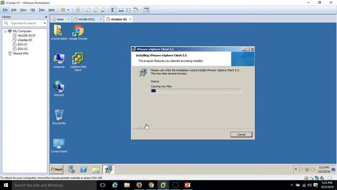Click the Enter Full Screen toolbar icon
The height and width of the screenshot is (190, 337).
[x=128, y=10]
